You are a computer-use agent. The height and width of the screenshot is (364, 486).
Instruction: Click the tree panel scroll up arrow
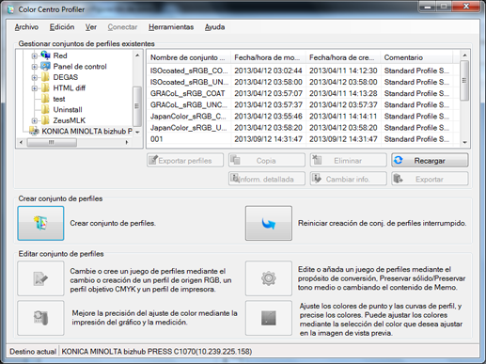[x=137, y=55]
